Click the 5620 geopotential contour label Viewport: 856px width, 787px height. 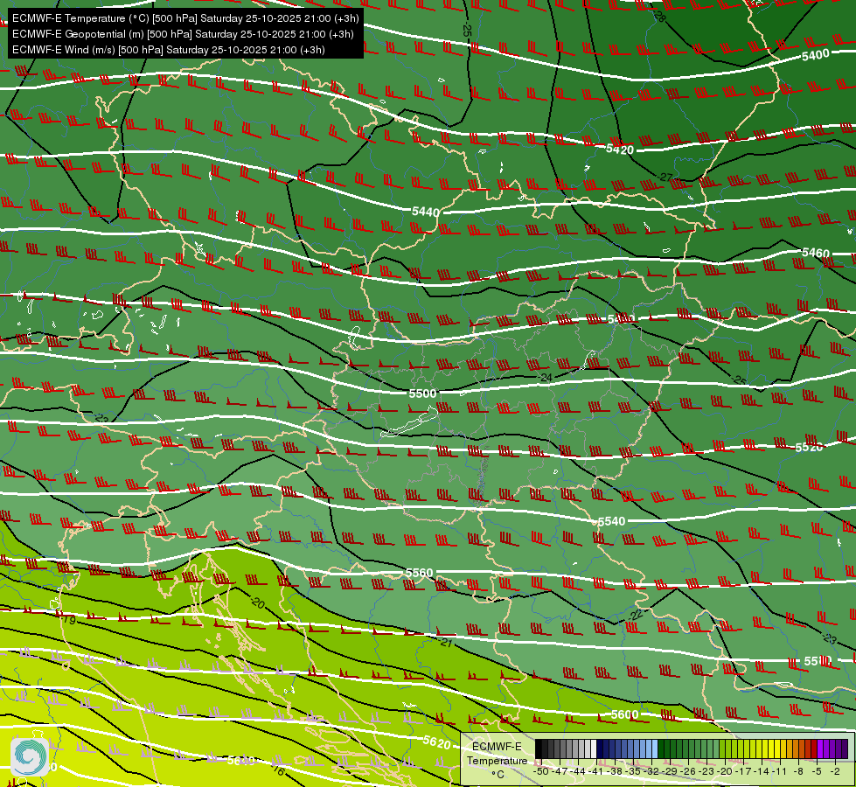(x=436, y=742)
